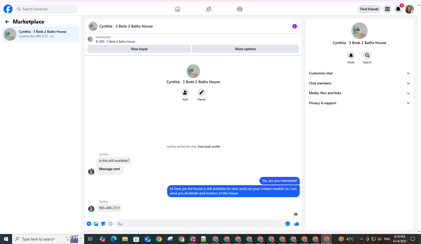Click the ENG language indicator
The image size is (421, 244).
coord(387,239)
